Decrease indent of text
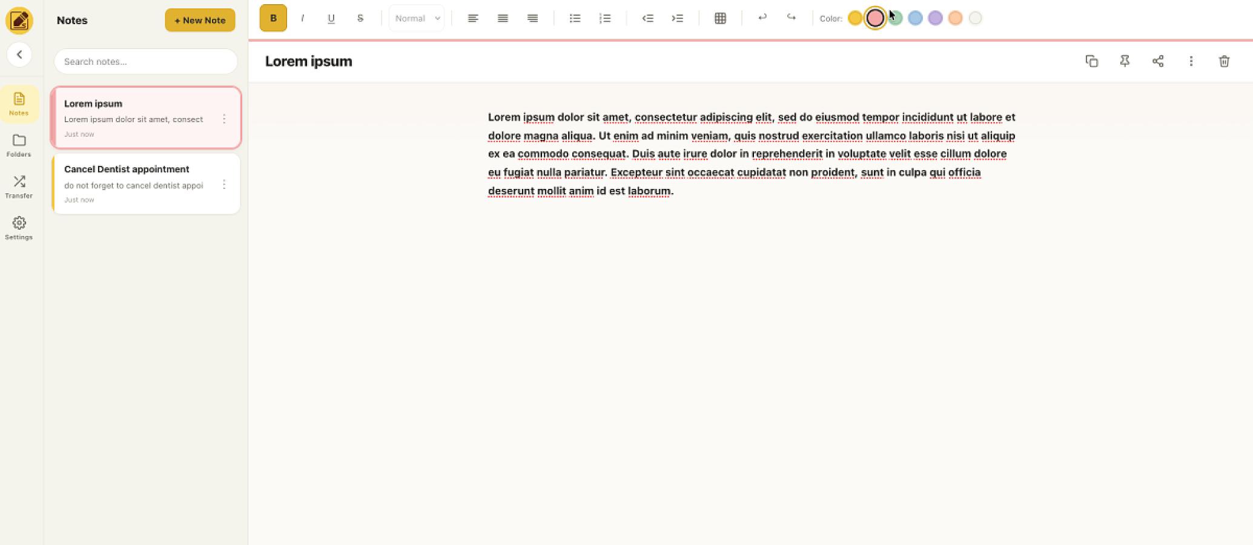1253x545 pixels. pos(647,18)
